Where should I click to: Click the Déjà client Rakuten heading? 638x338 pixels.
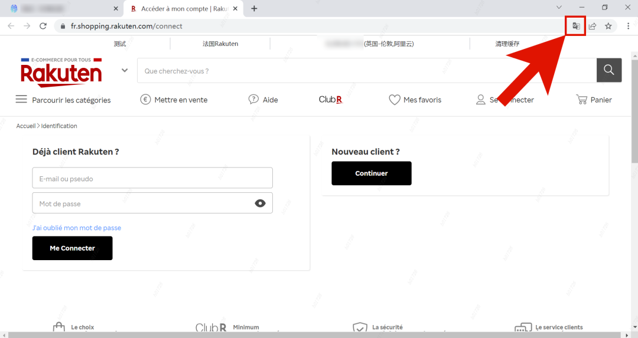pyautogui.click(x=76, y=152)
